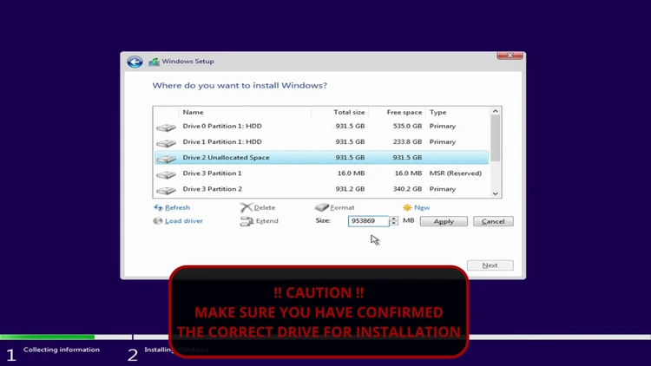Click the 340.2 GB free space value
This screenshot has width=651, height=366.
tap(407, 189)
